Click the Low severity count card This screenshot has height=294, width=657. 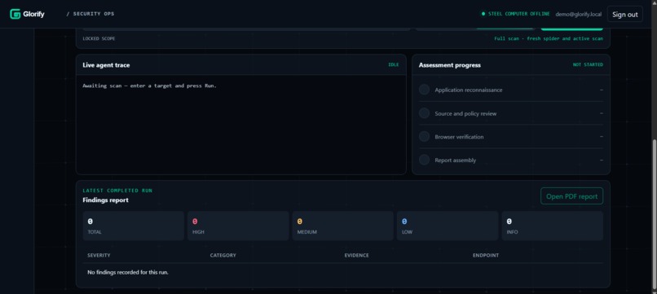448,226
